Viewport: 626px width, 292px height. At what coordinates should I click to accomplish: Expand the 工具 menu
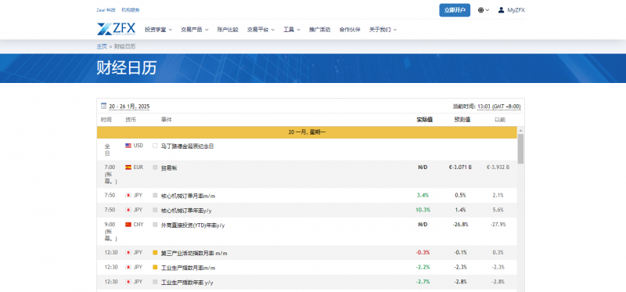pyautogui.click(x=292, y=30)
